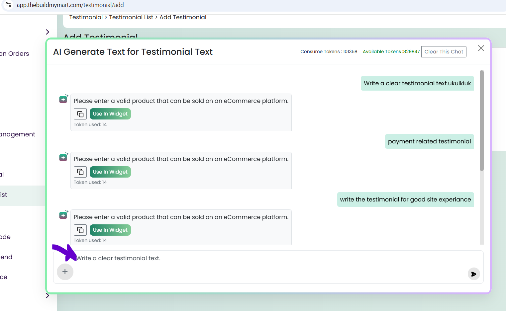Select the 'Write a clear testimonial text.ukuikiuk' message
Image resolution: width=506 pixels, height=311 pixels.
point(417,83)
